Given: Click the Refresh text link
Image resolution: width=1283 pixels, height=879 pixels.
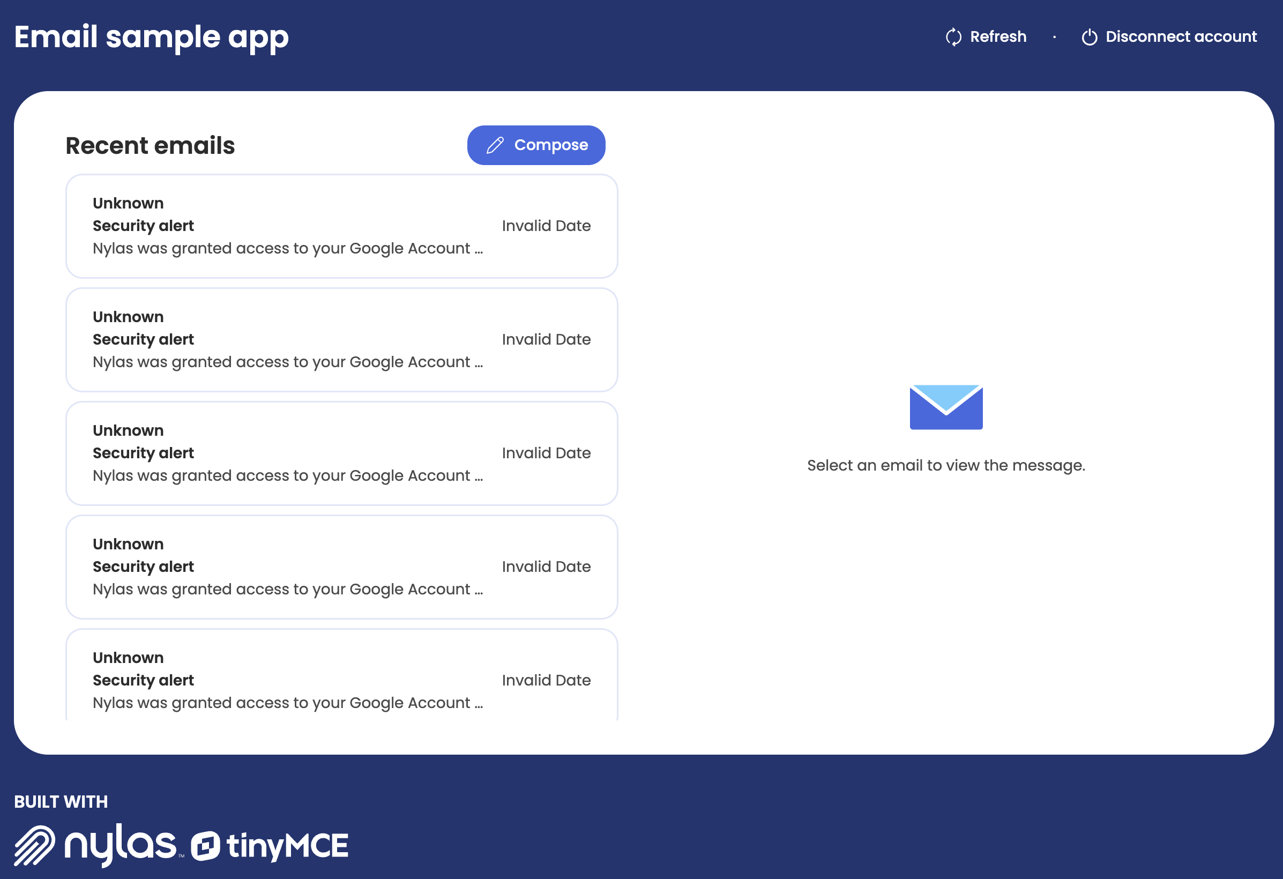Looking at the screenshot, I should [x=998, y=37].
